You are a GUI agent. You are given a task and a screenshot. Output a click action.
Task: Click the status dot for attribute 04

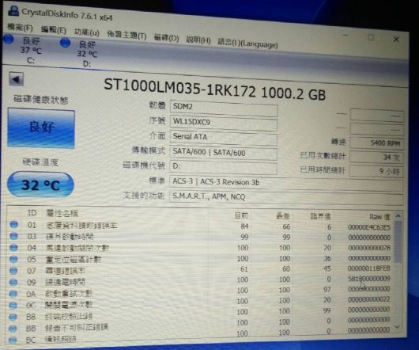coord(13,248)
